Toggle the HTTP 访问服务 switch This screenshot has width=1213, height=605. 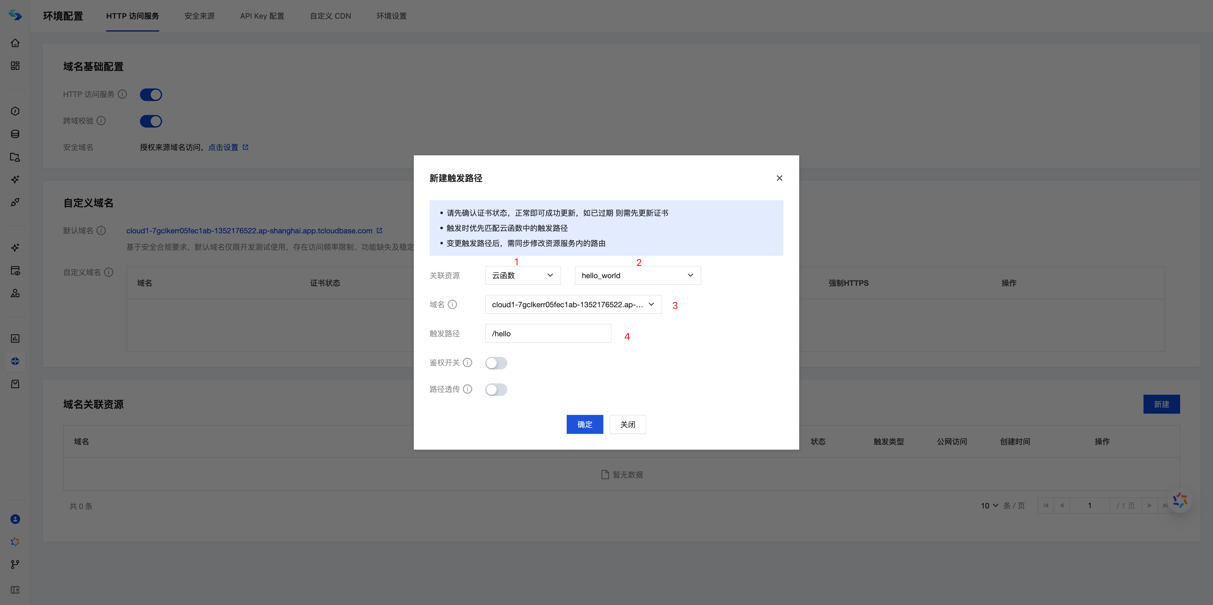(x=151, y=95)
